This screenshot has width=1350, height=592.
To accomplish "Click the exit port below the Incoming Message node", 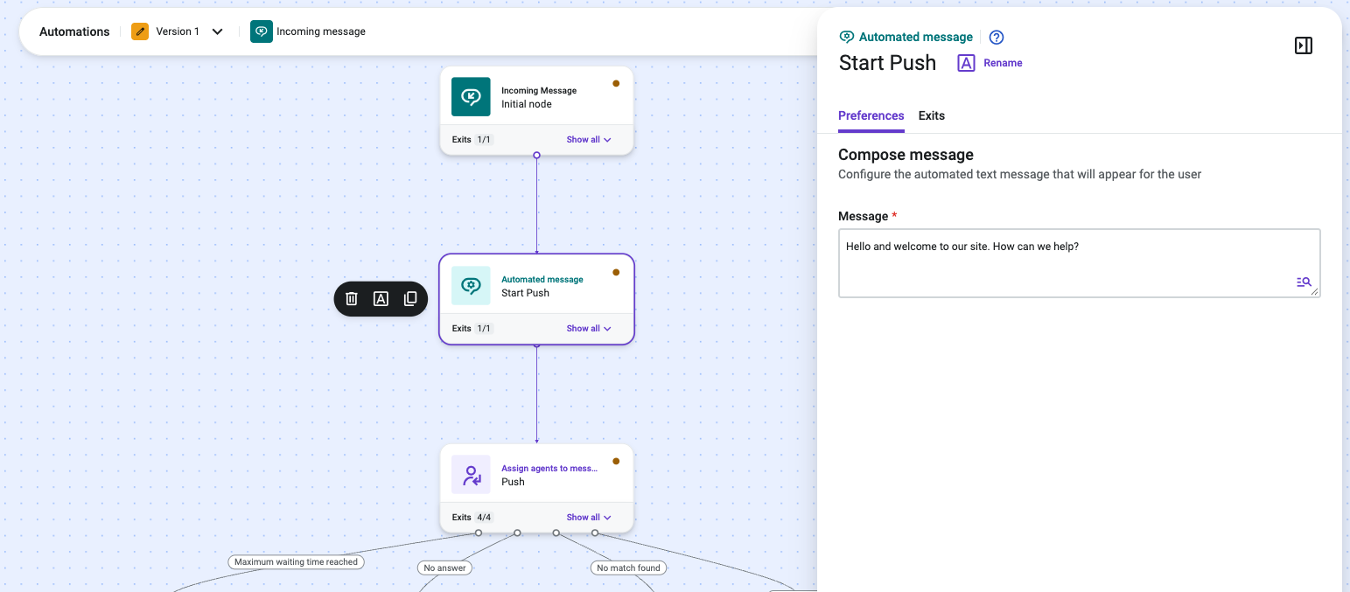I will [x=536, y=156].
